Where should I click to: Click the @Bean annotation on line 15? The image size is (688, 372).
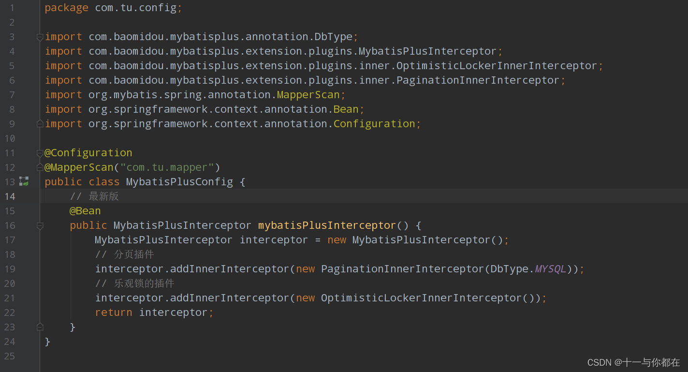pyautogui.click(x=85, y=211)
